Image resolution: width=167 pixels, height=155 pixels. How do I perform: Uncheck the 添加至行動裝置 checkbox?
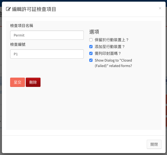(x=91, y=47)
